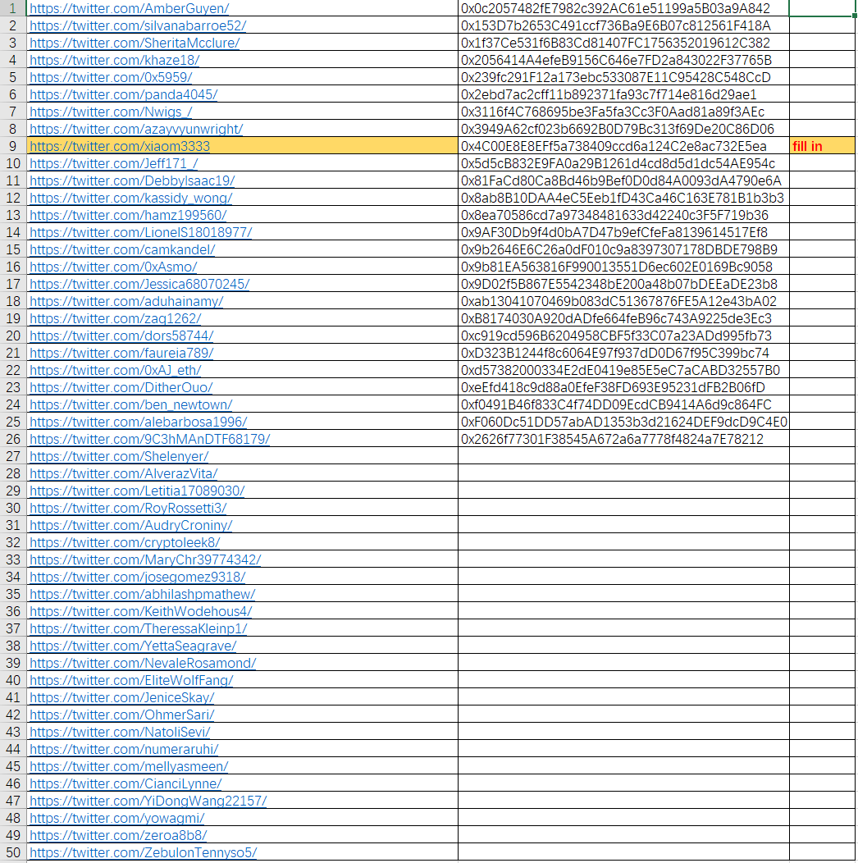Open the hamz199560 twitter link
Image resolution: width=858 pixels, height=863 pixels.
[128, 215]
